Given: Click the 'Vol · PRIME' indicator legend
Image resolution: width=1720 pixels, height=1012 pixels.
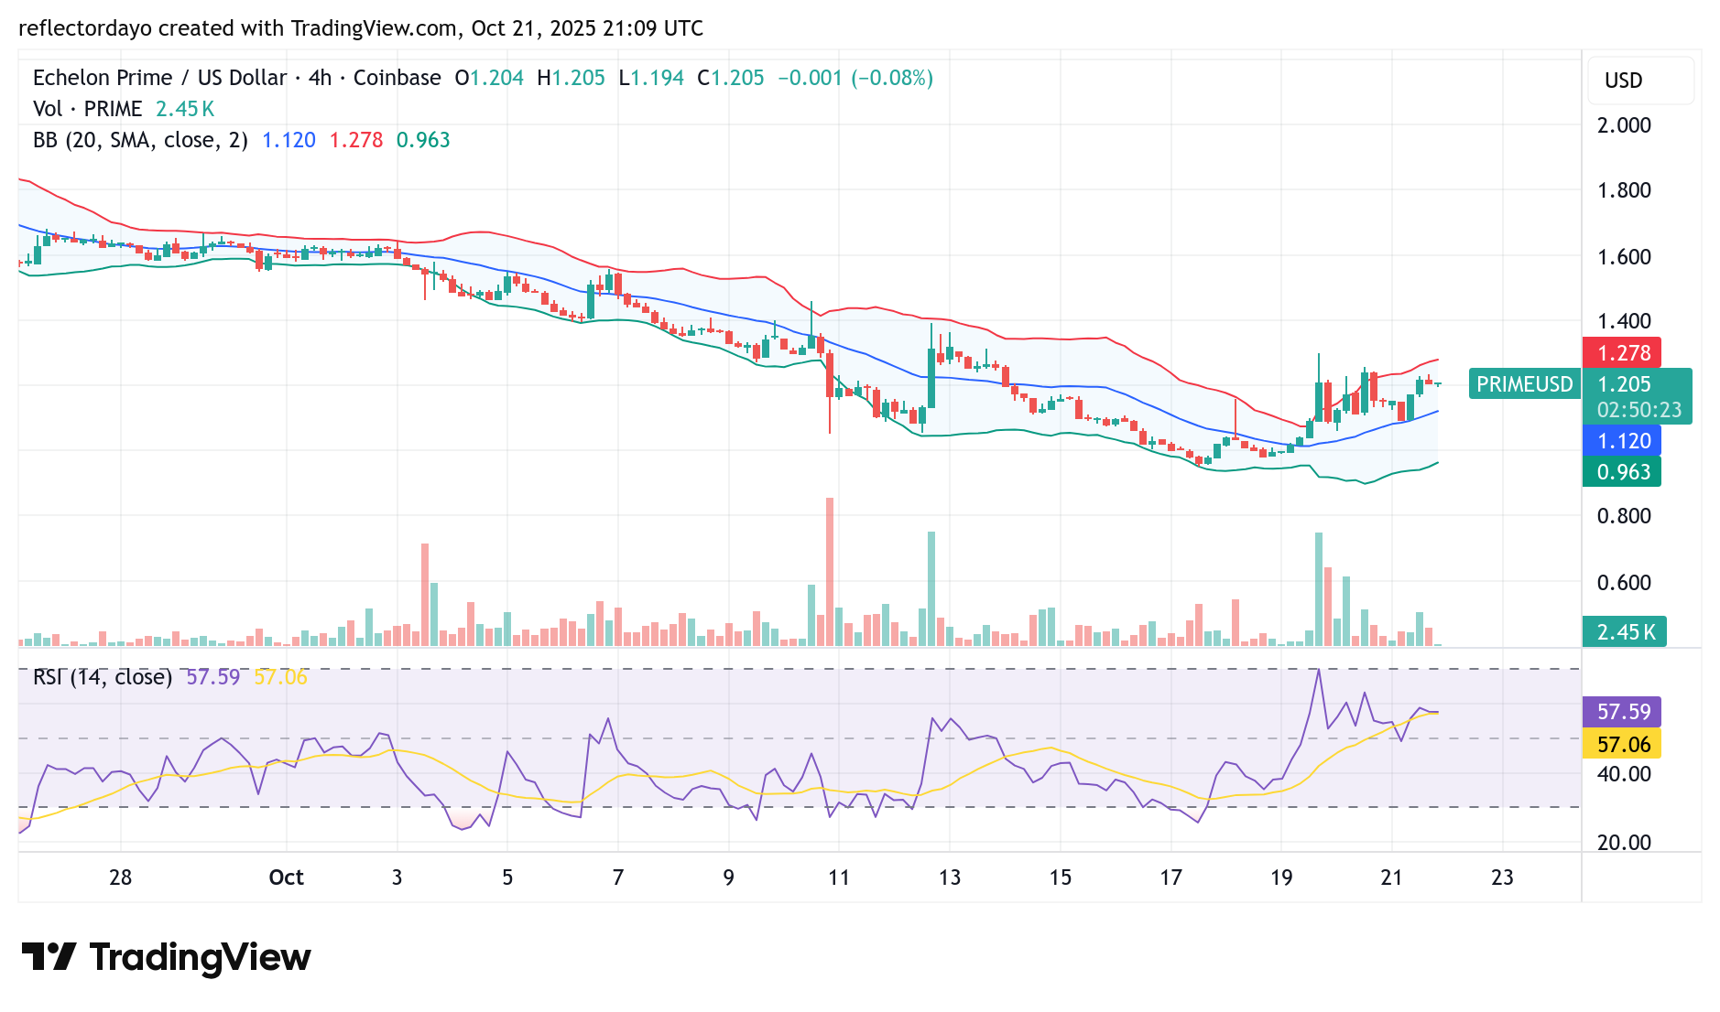Looking at the screenshot, I should coord(87,109).
